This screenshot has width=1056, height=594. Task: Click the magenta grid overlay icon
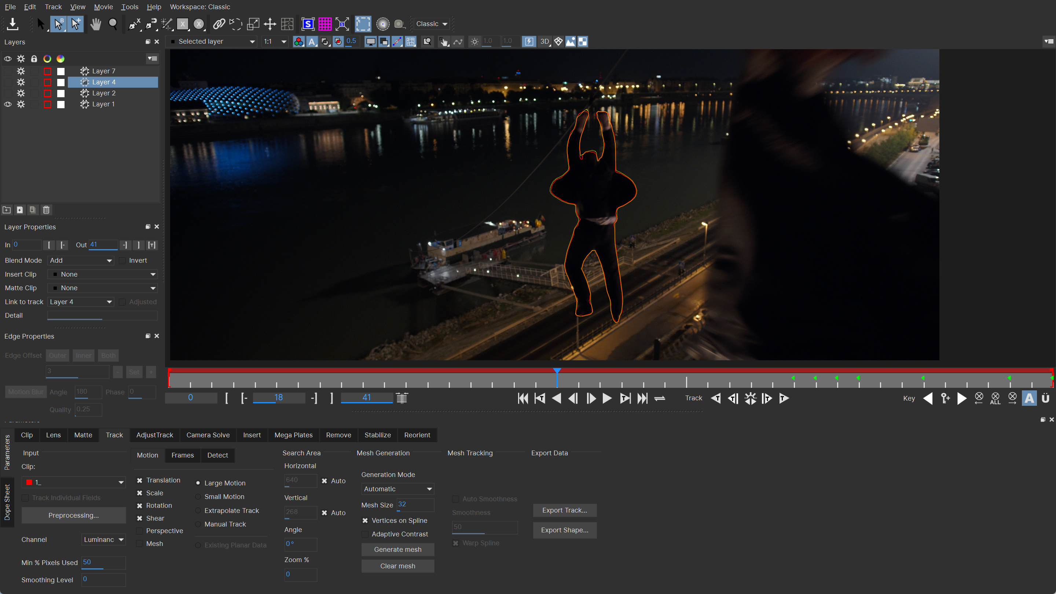click(x=324, y=24)
